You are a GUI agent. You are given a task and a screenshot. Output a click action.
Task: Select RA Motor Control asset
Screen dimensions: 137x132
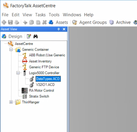click(x=41, y=91)
